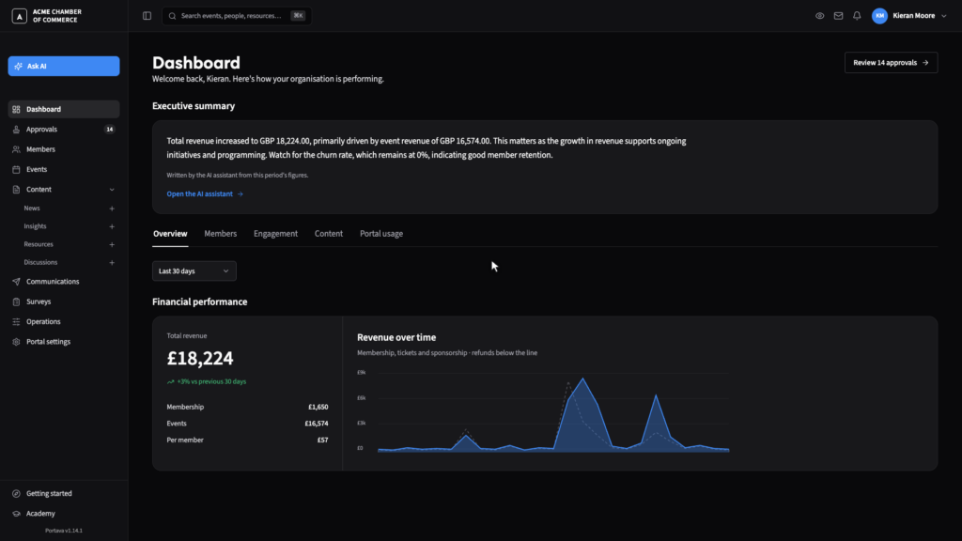The width and height of the screenshot is (962, 541).
Task: Expand the Kieran Moore account menu chevron
Action: 943,16
